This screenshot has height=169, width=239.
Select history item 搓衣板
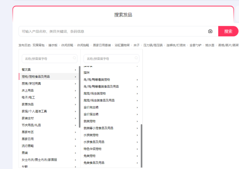pyautogui.click(x=53, y=45)
